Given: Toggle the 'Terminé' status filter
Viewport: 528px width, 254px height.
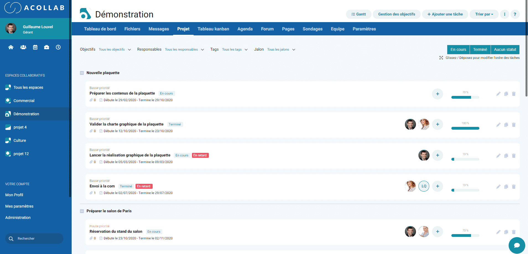Looking at the screenshot, I should tap(480, 49).
